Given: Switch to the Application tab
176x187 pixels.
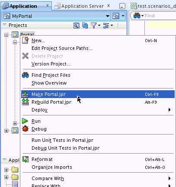Looking at the screenshot, I should coord(26,6).
